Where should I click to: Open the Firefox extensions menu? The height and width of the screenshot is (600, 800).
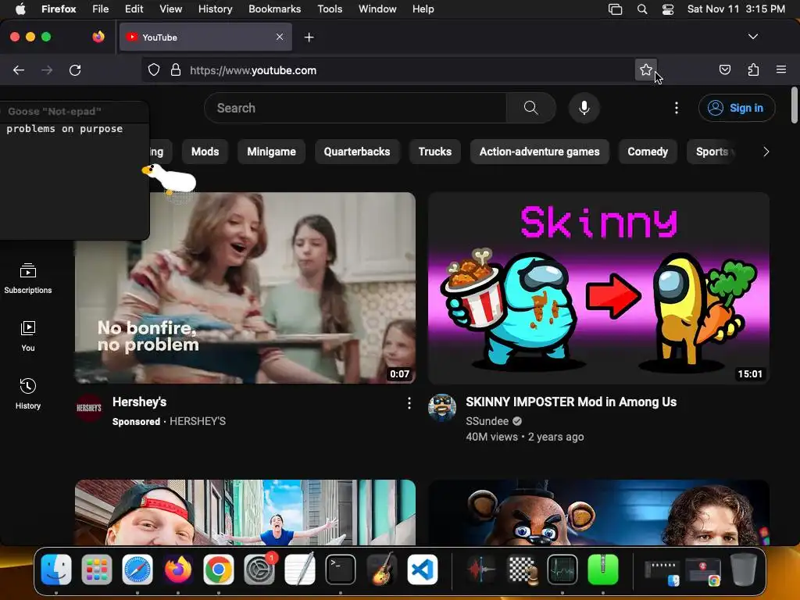[754, 70]
